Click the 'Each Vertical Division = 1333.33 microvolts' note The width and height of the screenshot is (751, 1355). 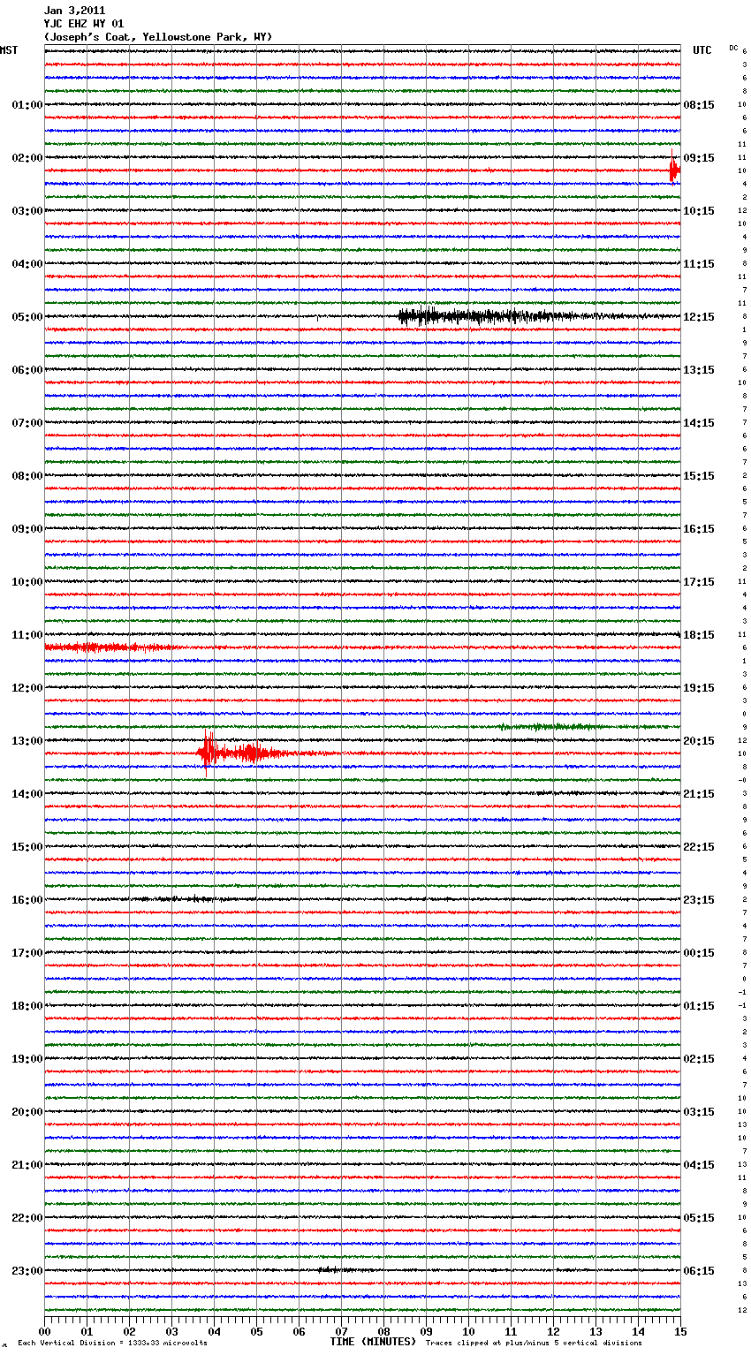click(112, 1344)
